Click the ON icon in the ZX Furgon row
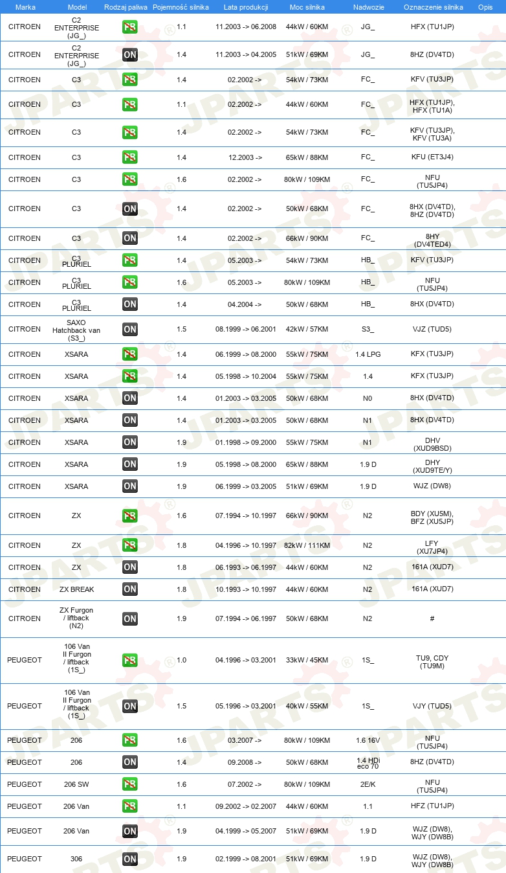This screenshot has width=506, height=873. 130,619
